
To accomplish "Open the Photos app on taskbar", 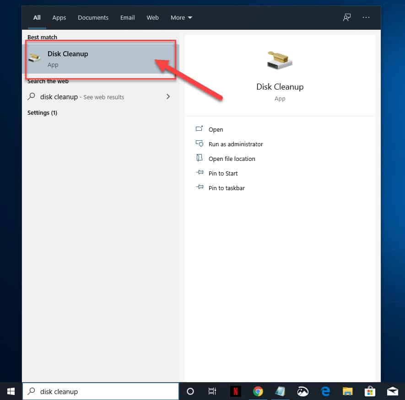I will 302,391.
